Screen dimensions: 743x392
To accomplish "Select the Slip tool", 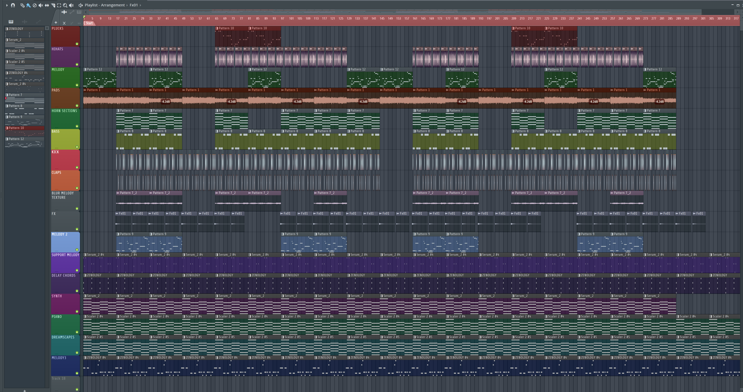I will (47, 5).
